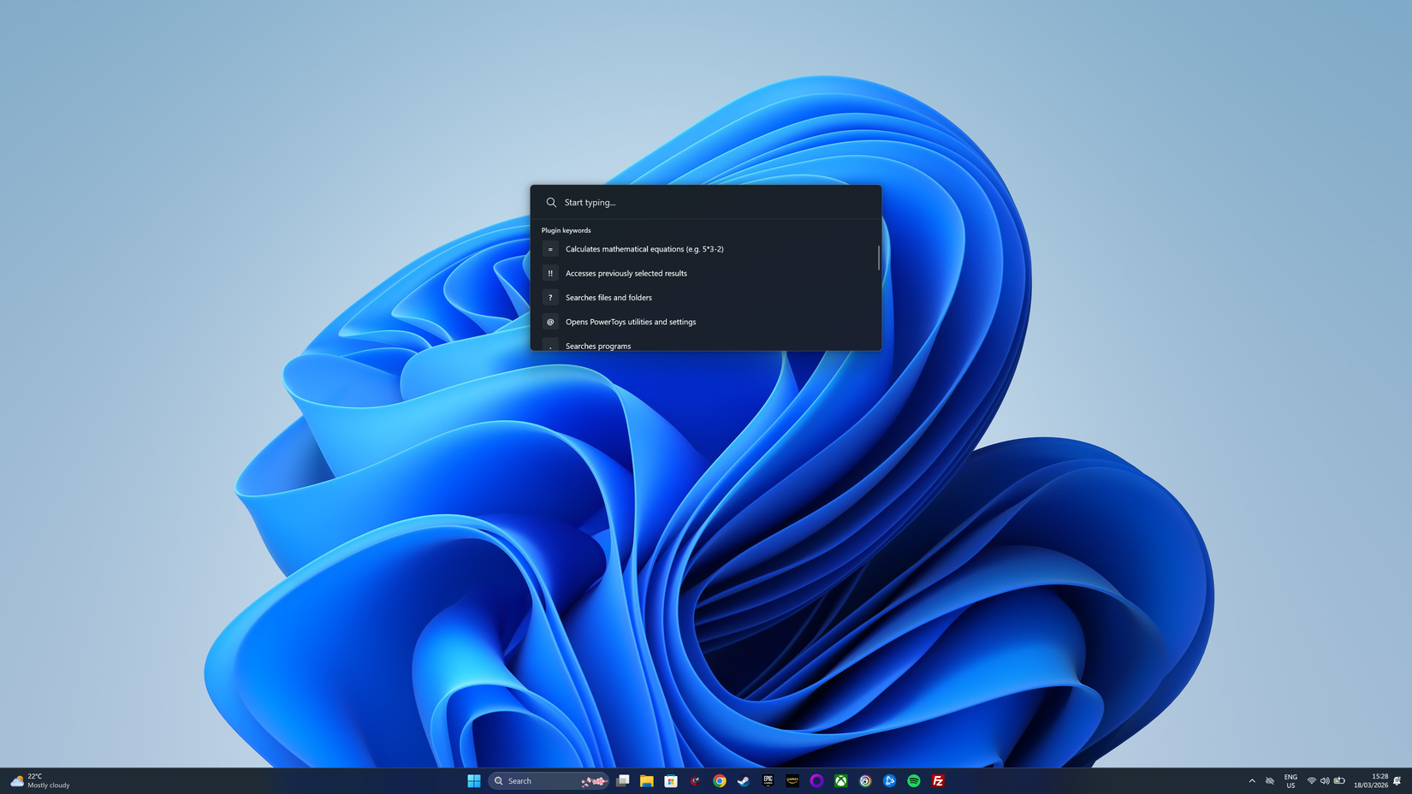The height and width of the screenshot is (794, 1412).
Task: Open the clock and calendar showing 15:28
Action: click(1371, 780)
